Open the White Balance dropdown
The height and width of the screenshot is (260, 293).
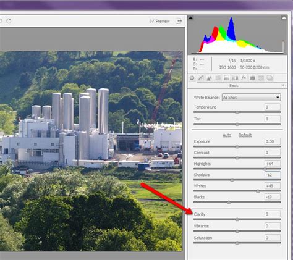252,98
